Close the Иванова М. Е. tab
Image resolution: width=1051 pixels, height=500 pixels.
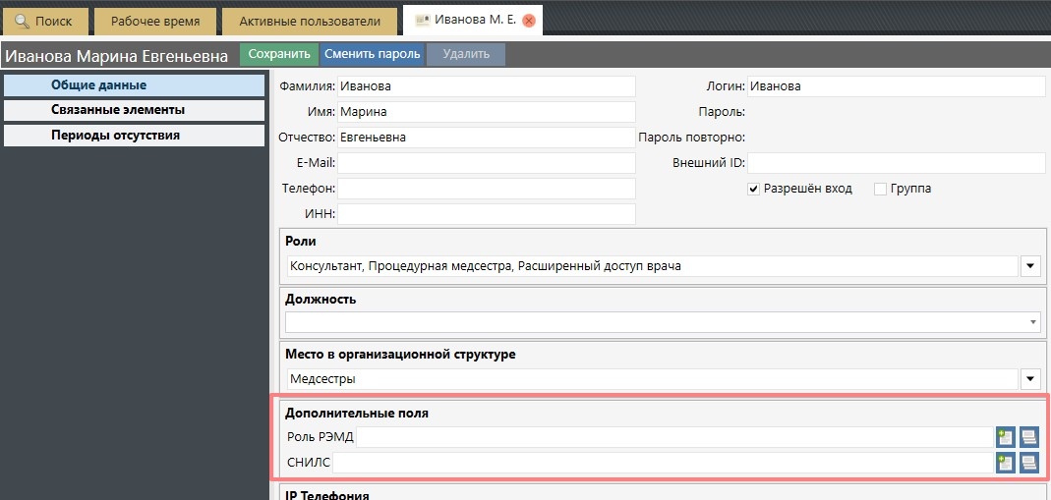[529, 21]
